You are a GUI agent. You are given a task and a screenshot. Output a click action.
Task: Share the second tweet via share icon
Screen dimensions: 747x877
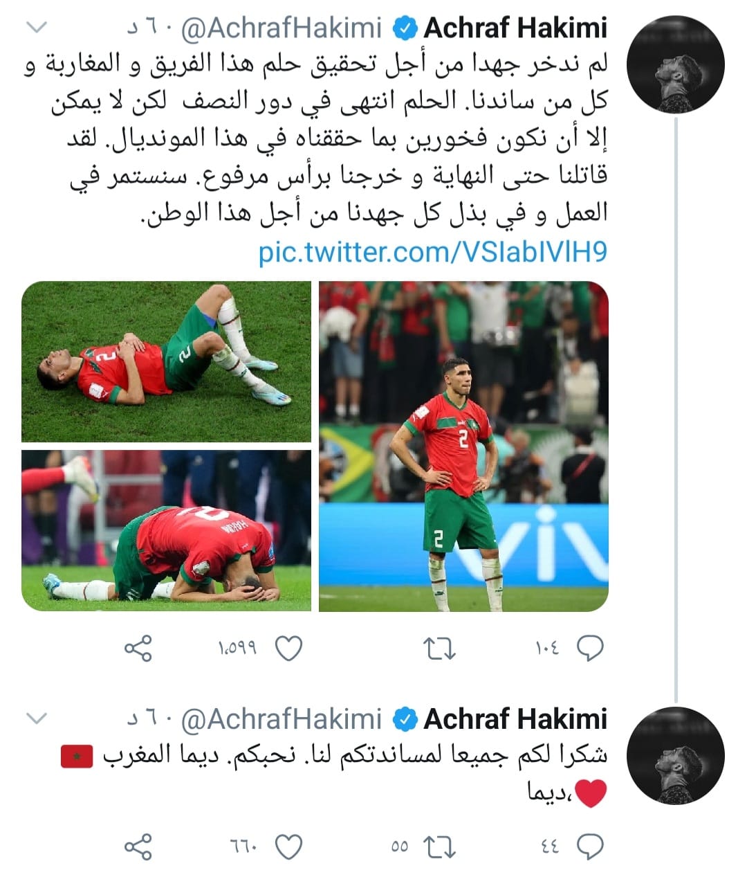tap(138, 847)
